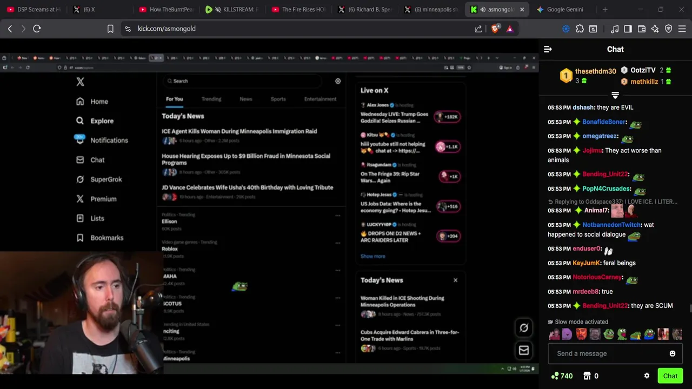The height and width of the screenshot is (389, 692).
Task: Select the red angry face emote
Action: [x=581, y=334]
